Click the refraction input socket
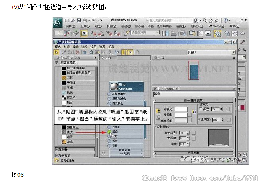The height and width of the screenshot is (185, 269). click(109, 141)
